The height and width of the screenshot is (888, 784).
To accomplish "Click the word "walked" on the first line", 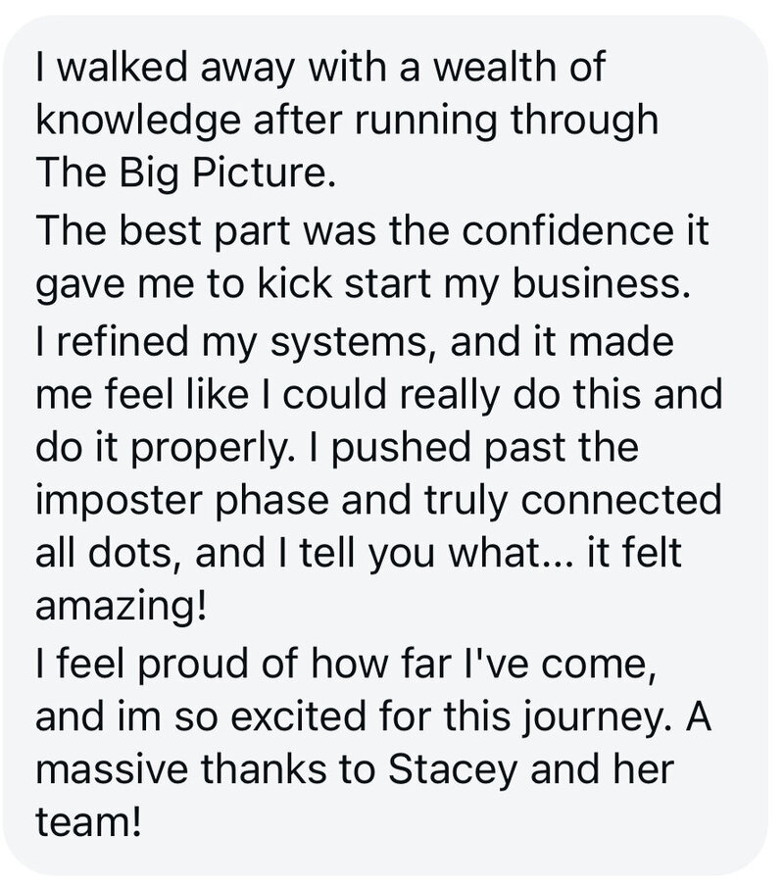I will (122, 67).
